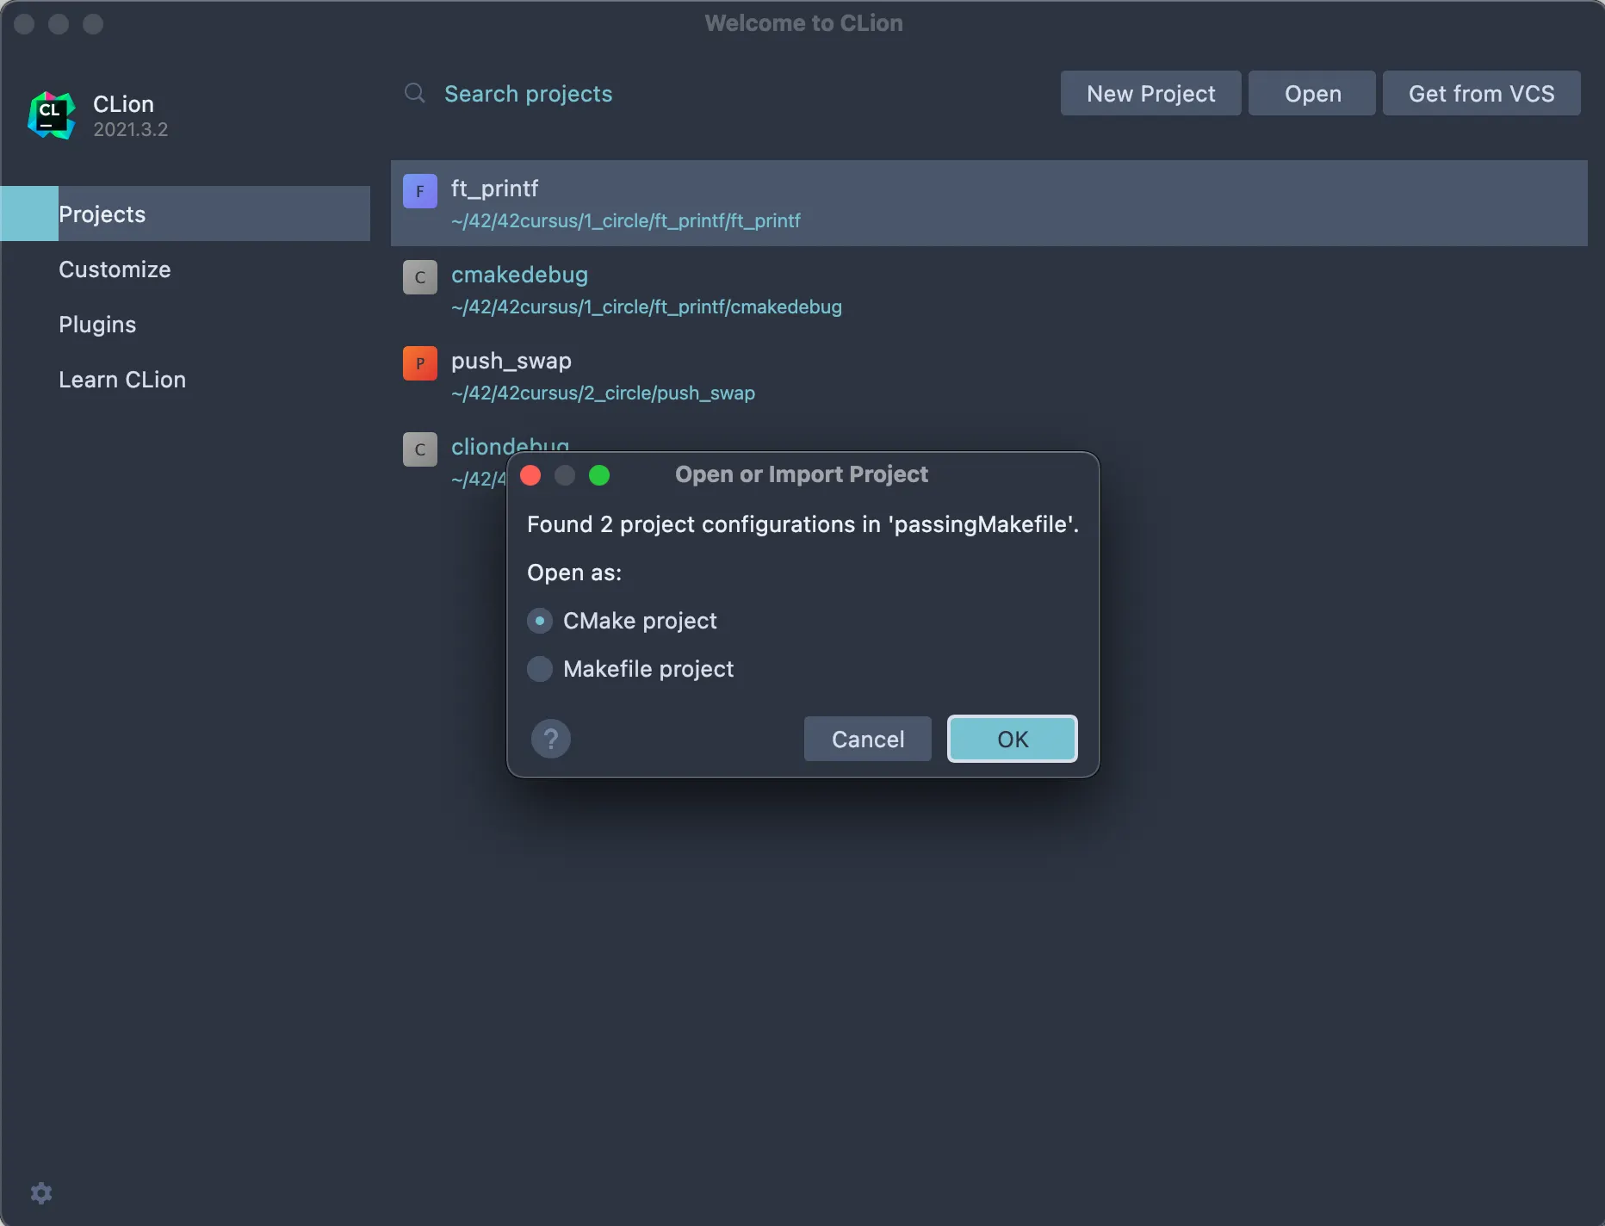1605x1226 pixels.
Task: Open help via question mark button
Action: click(x=551, y=739)
